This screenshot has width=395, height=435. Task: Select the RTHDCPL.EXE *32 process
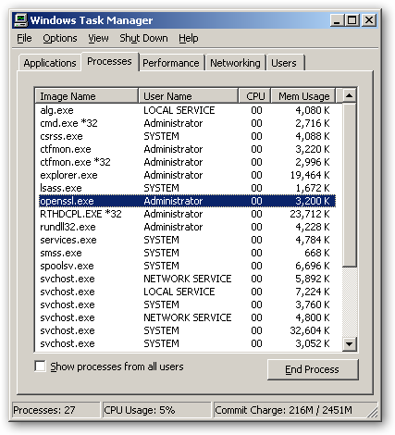(187, 214)
